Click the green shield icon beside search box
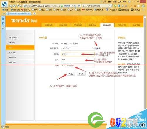 [115, 6]
